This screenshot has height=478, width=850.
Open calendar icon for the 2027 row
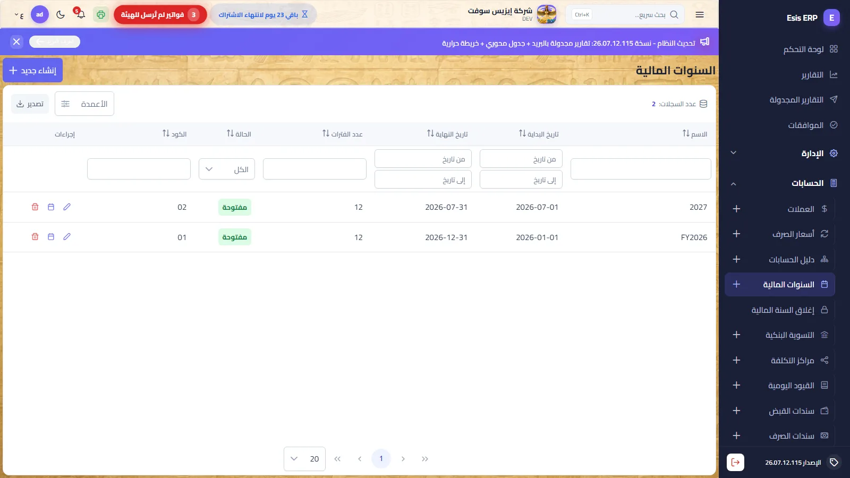tap(51, 207)
